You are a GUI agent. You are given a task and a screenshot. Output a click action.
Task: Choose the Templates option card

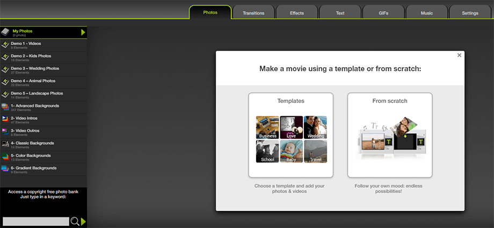click(290, 135)
